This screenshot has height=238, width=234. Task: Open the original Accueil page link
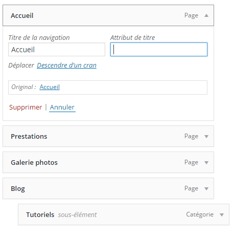point(50,87)
